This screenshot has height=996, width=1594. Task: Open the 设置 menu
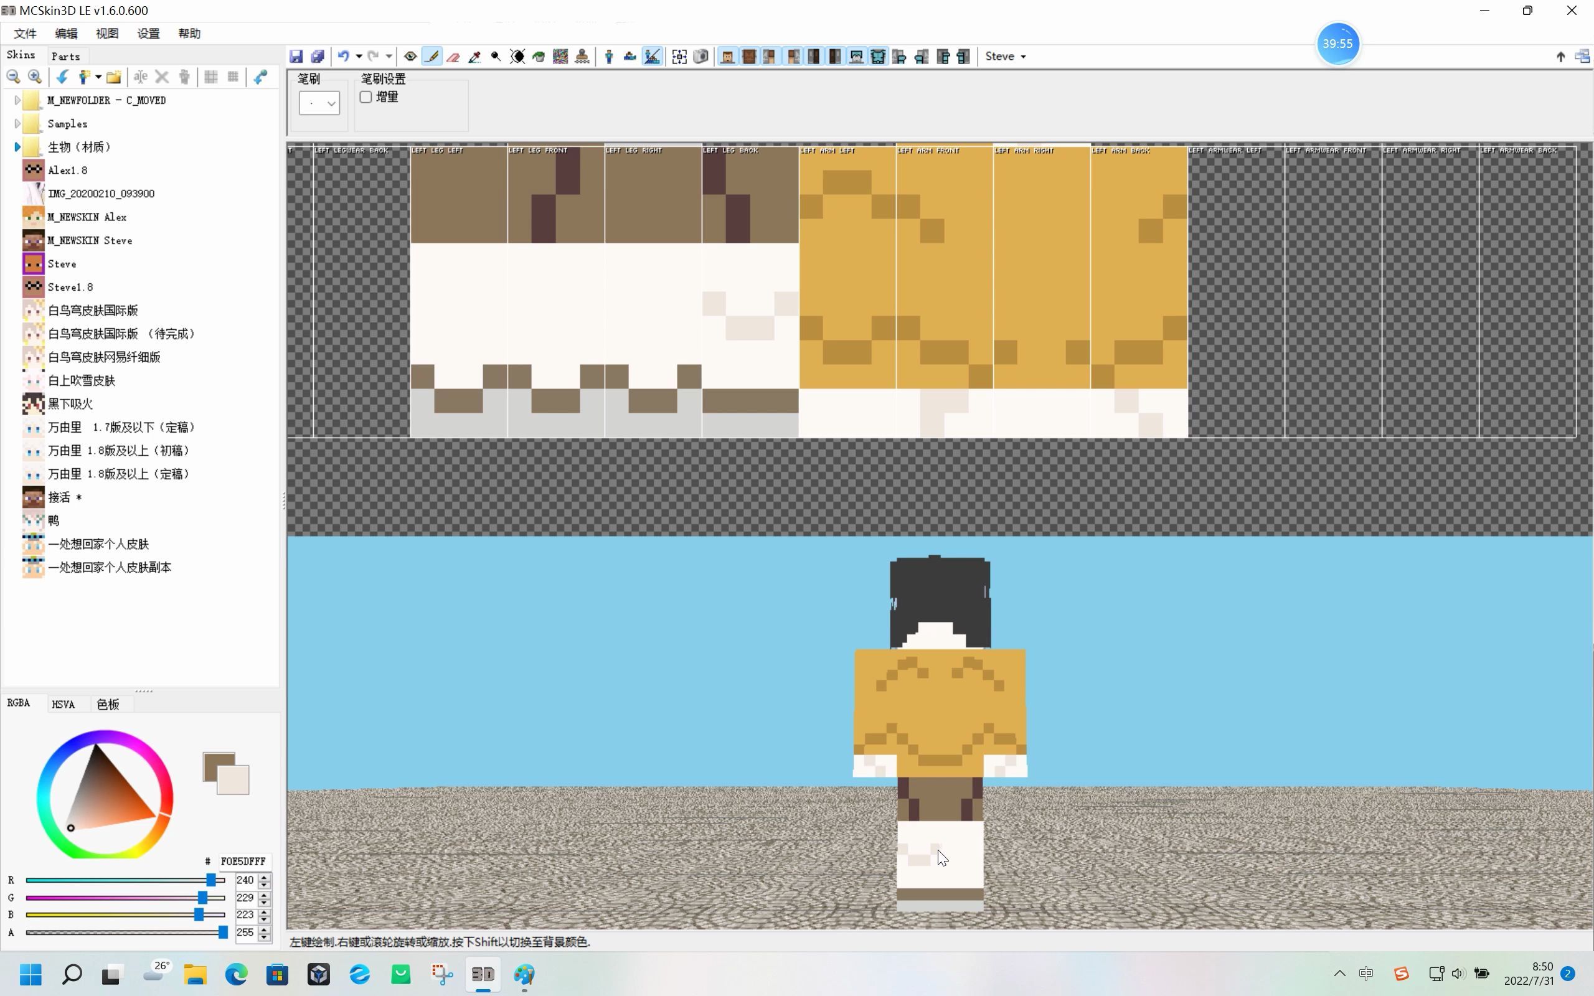click(148, 34)
